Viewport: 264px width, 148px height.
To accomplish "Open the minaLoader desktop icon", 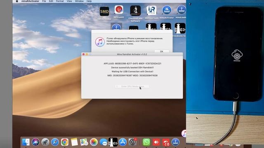I will pyautogui.click(x=181, y=9).
